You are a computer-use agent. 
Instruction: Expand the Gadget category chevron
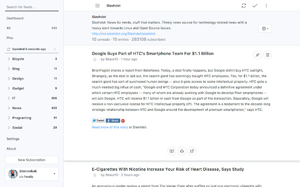8,88
